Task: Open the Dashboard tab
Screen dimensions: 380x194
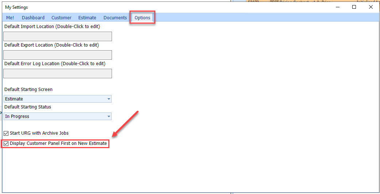Action: pyautogui.click(x=33, y=18)
